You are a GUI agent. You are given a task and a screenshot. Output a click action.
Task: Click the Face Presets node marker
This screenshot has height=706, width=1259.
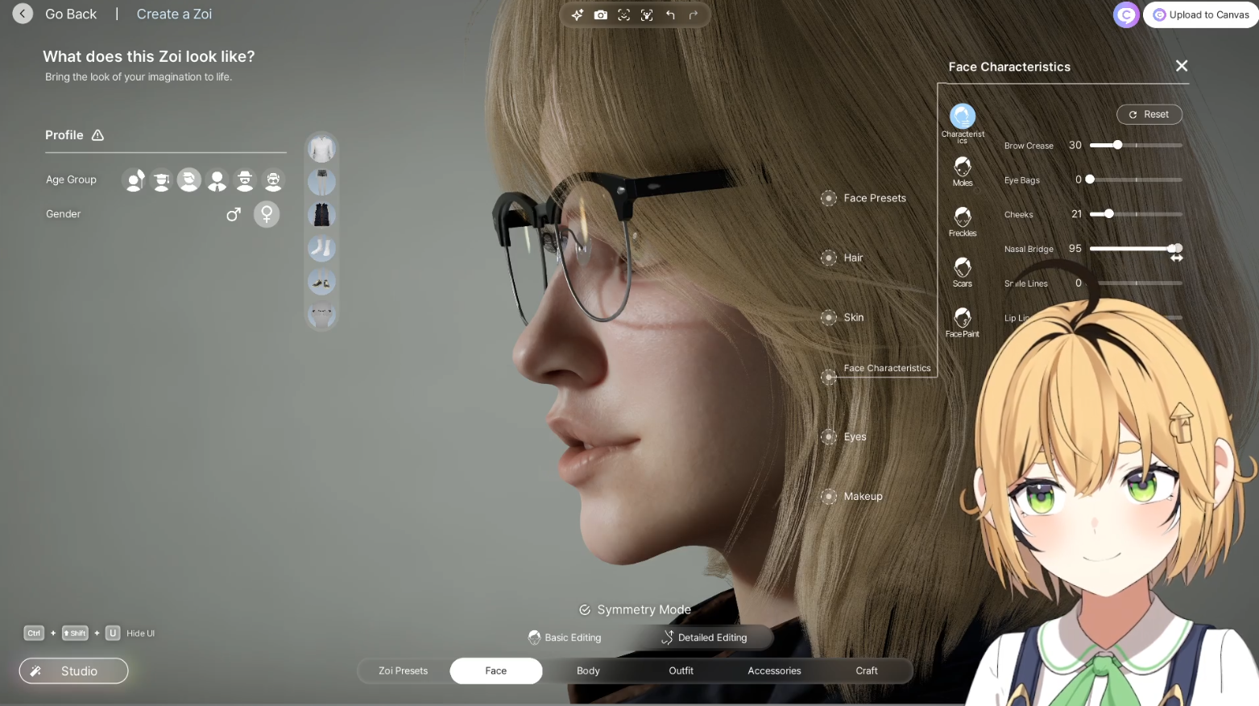[829, 198]
